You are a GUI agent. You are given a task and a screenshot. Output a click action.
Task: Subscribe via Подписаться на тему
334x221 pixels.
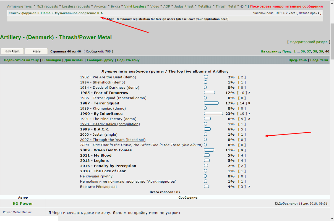point(21,60)
